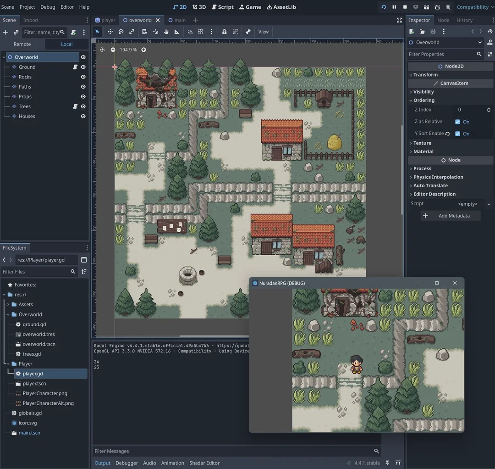495x469 pixels.
Task: Hide the Houses node
Action: click(x=83, y=116)
